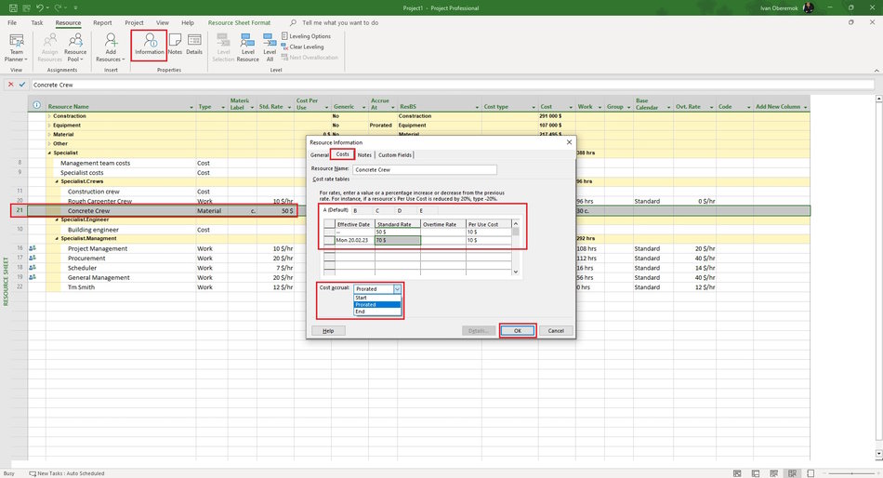Click the Level Resource icon

248,41
